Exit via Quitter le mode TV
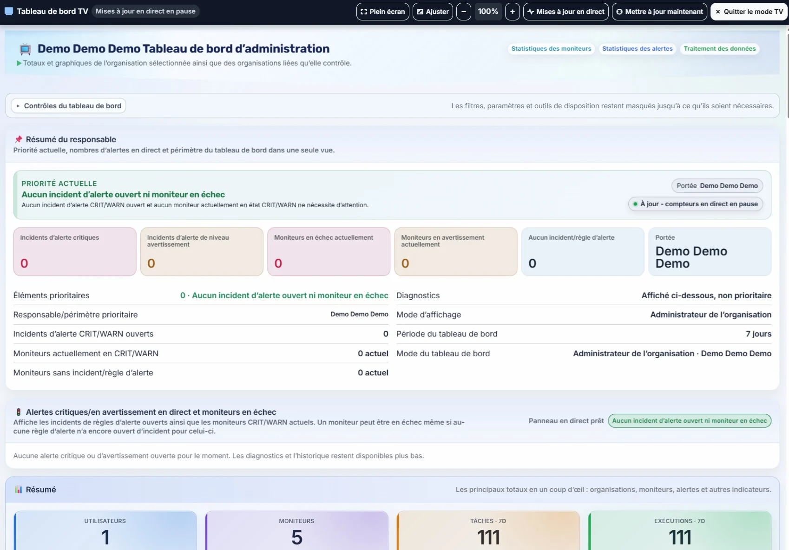 point(749,12)
